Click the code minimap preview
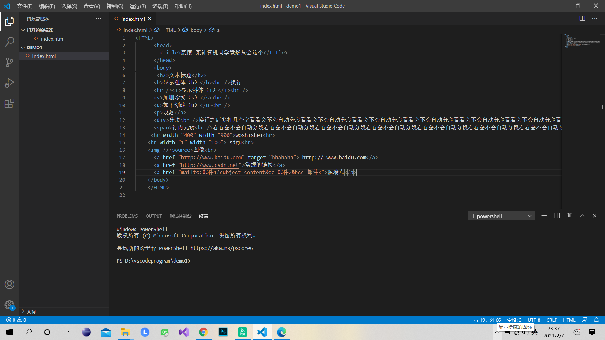This screenshot has height=340, width=605. tap(582, 41)
